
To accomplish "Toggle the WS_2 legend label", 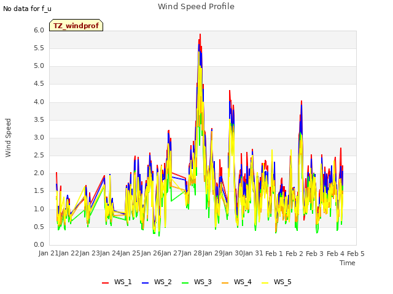I will [x=163, y=282].
